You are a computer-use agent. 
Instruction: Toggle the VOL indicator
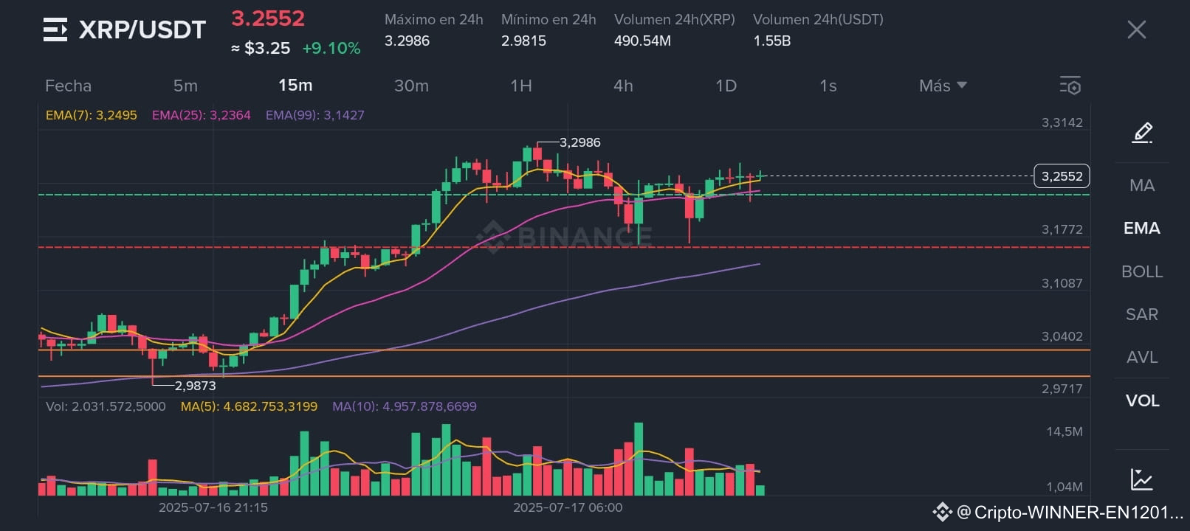[1141, 400]
